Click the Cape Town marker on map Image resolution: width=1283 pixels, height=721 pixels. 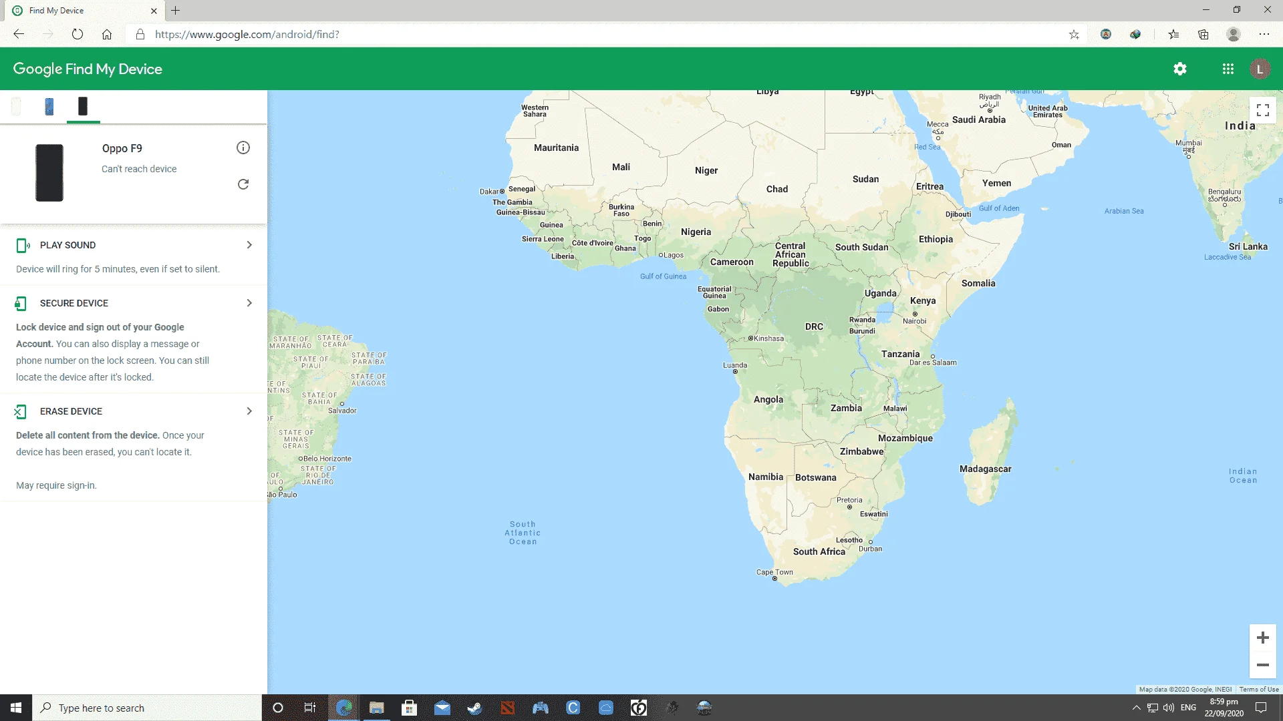point(774,578)
